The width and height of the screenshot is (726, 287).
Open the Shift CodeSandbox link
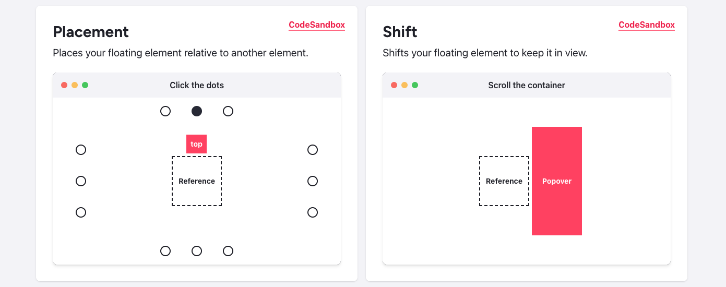point(647,25)
